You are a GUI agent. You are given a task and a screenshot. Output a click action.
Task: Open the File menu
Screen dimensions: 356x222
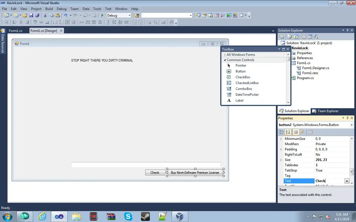pos(4,9)
